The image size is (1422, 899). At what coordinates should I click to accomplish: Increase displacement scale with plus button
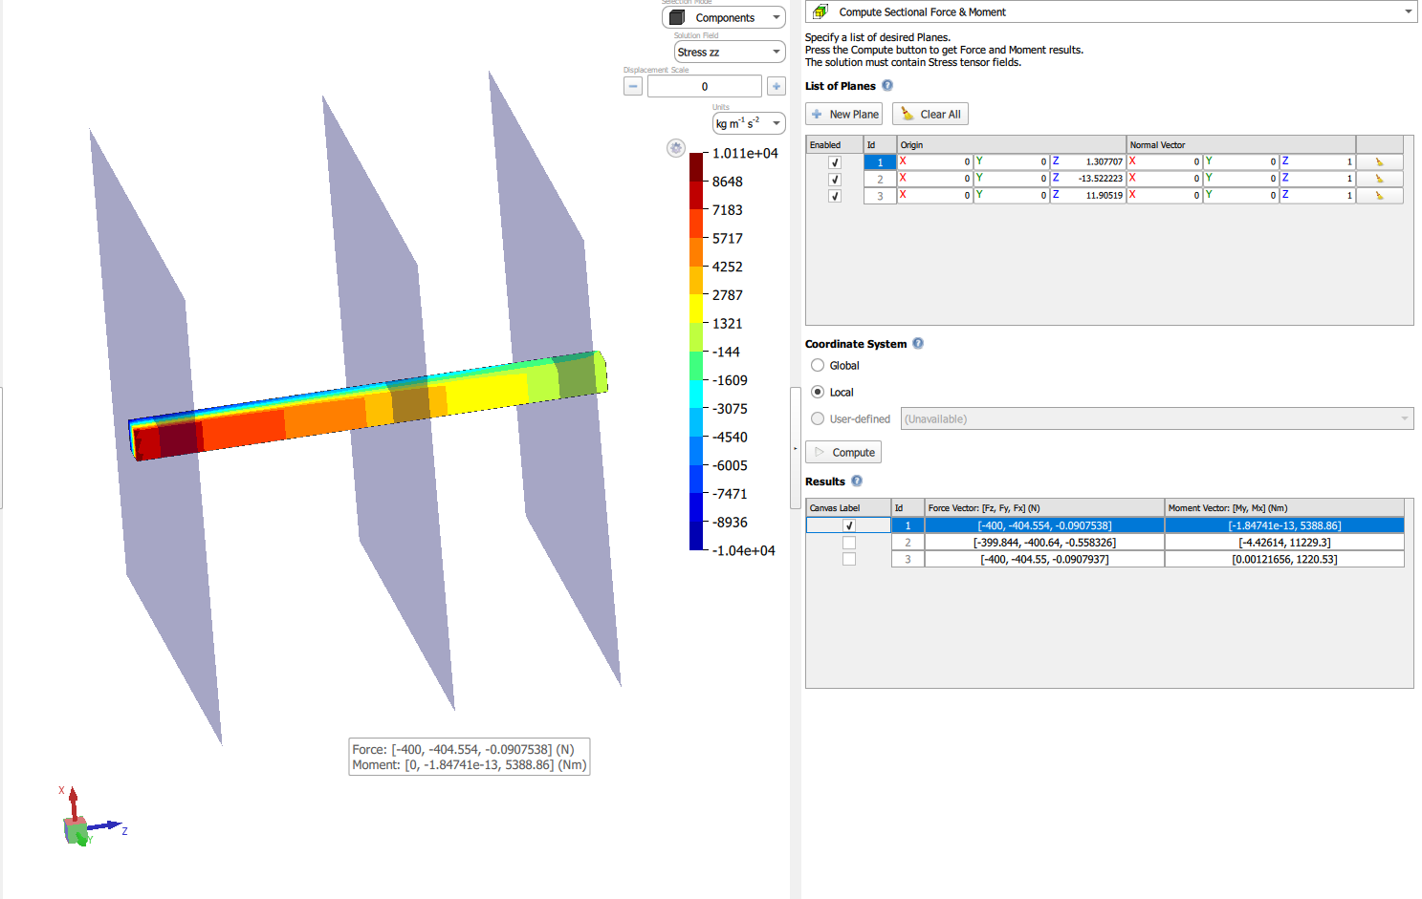(777, 86)
